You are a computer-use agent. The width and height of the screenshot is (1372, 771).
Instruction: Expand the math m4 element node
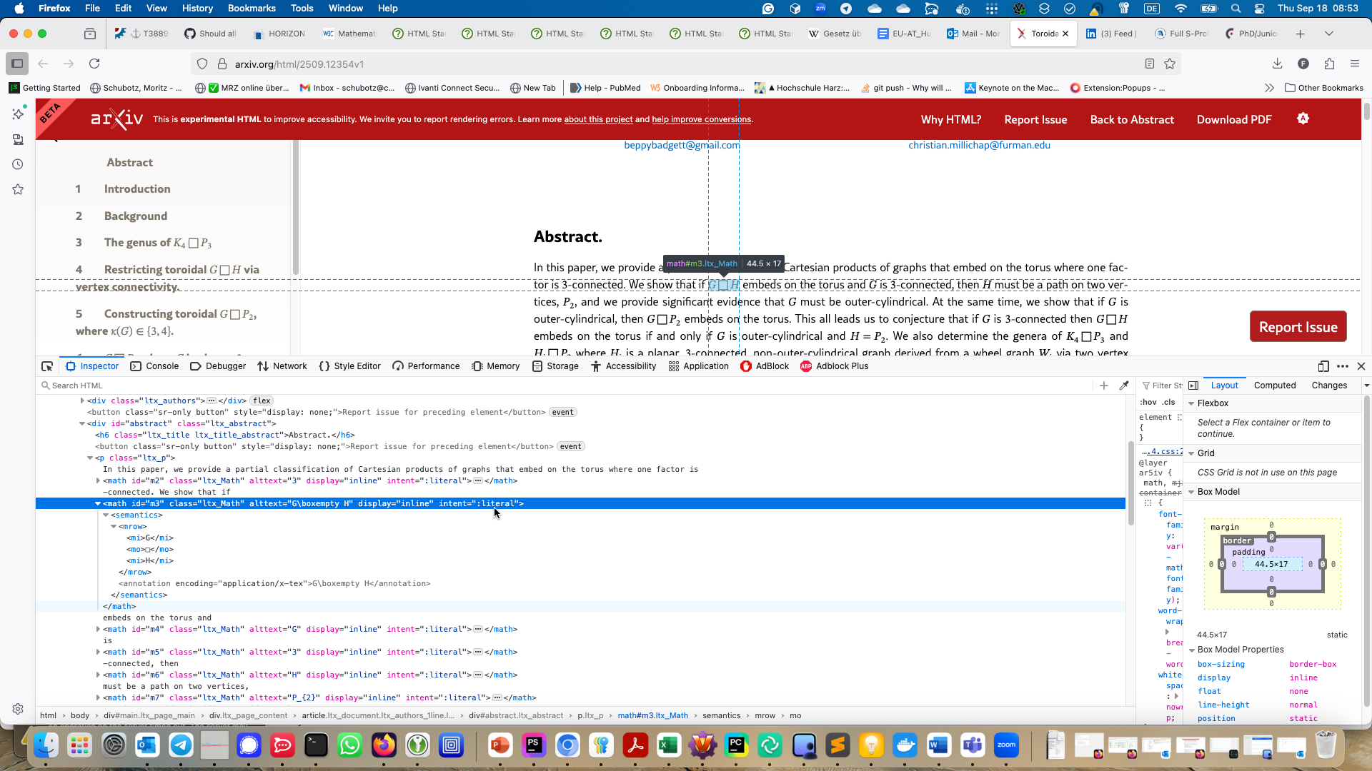(98, 629)
